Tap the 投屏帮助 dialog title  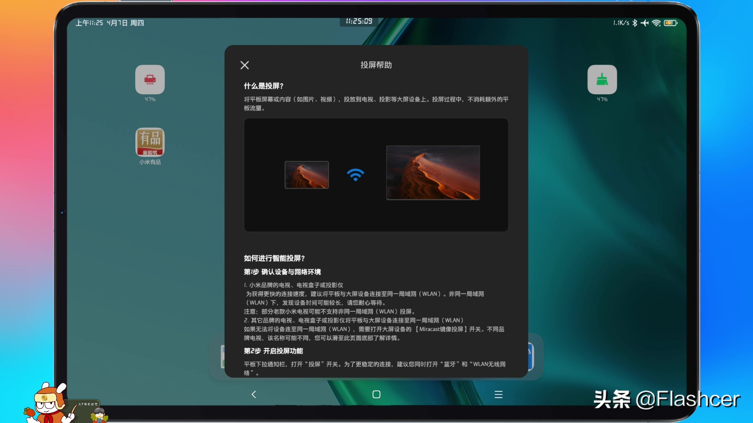tap(376, 65)
